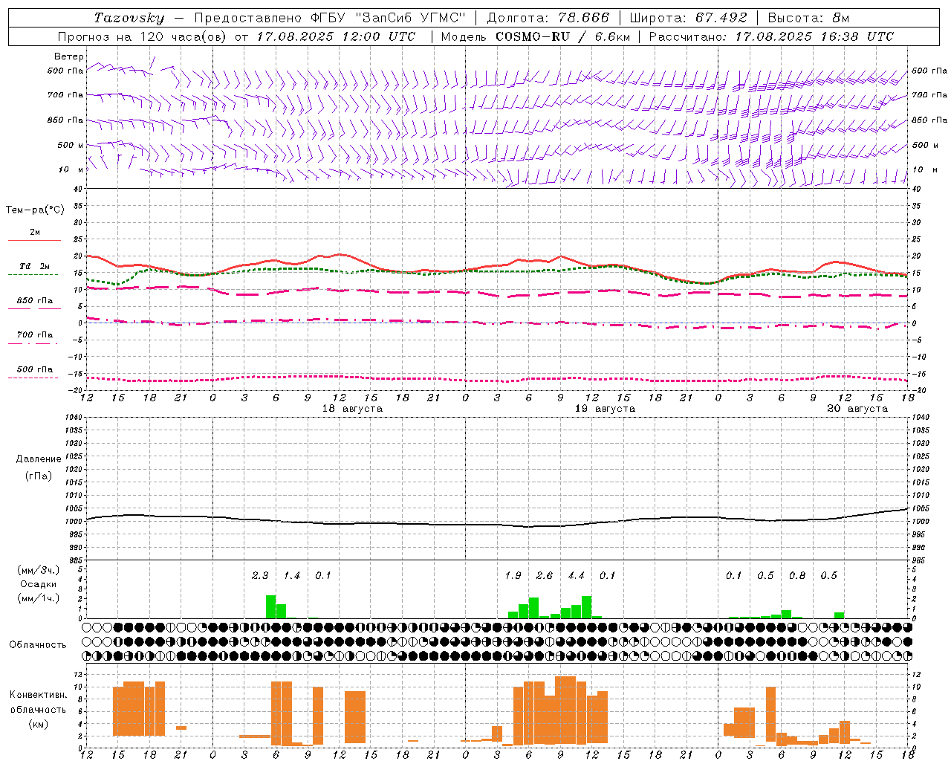Viewport: 951px width, 761px height.
Task: Click the latitude value 'Широта: 67.492'
Action: pos(688,18)
